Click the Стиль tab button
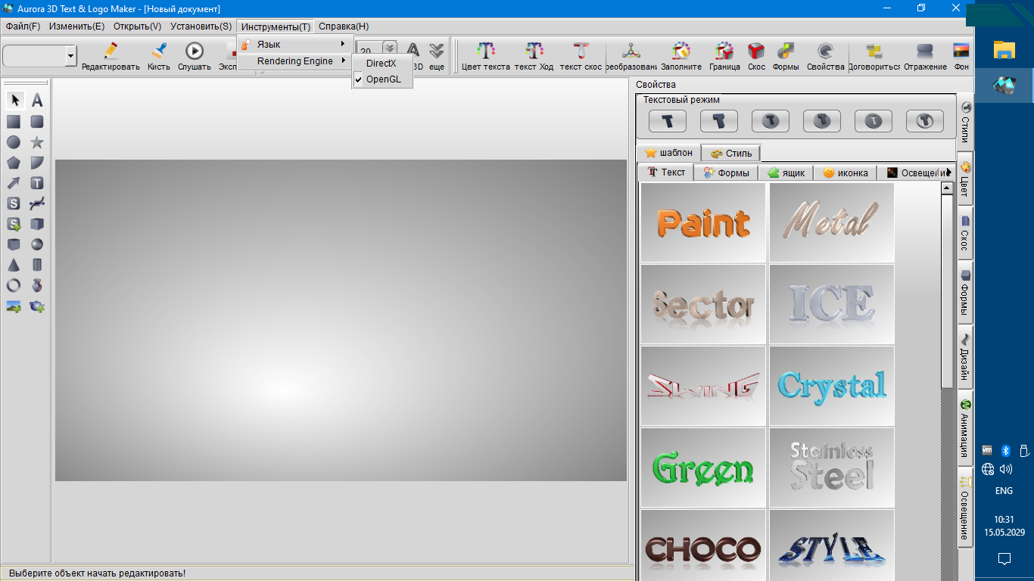 731,153
